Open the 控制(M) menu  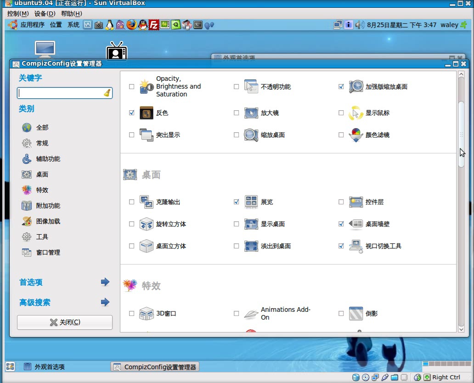(x=18, y=14)
